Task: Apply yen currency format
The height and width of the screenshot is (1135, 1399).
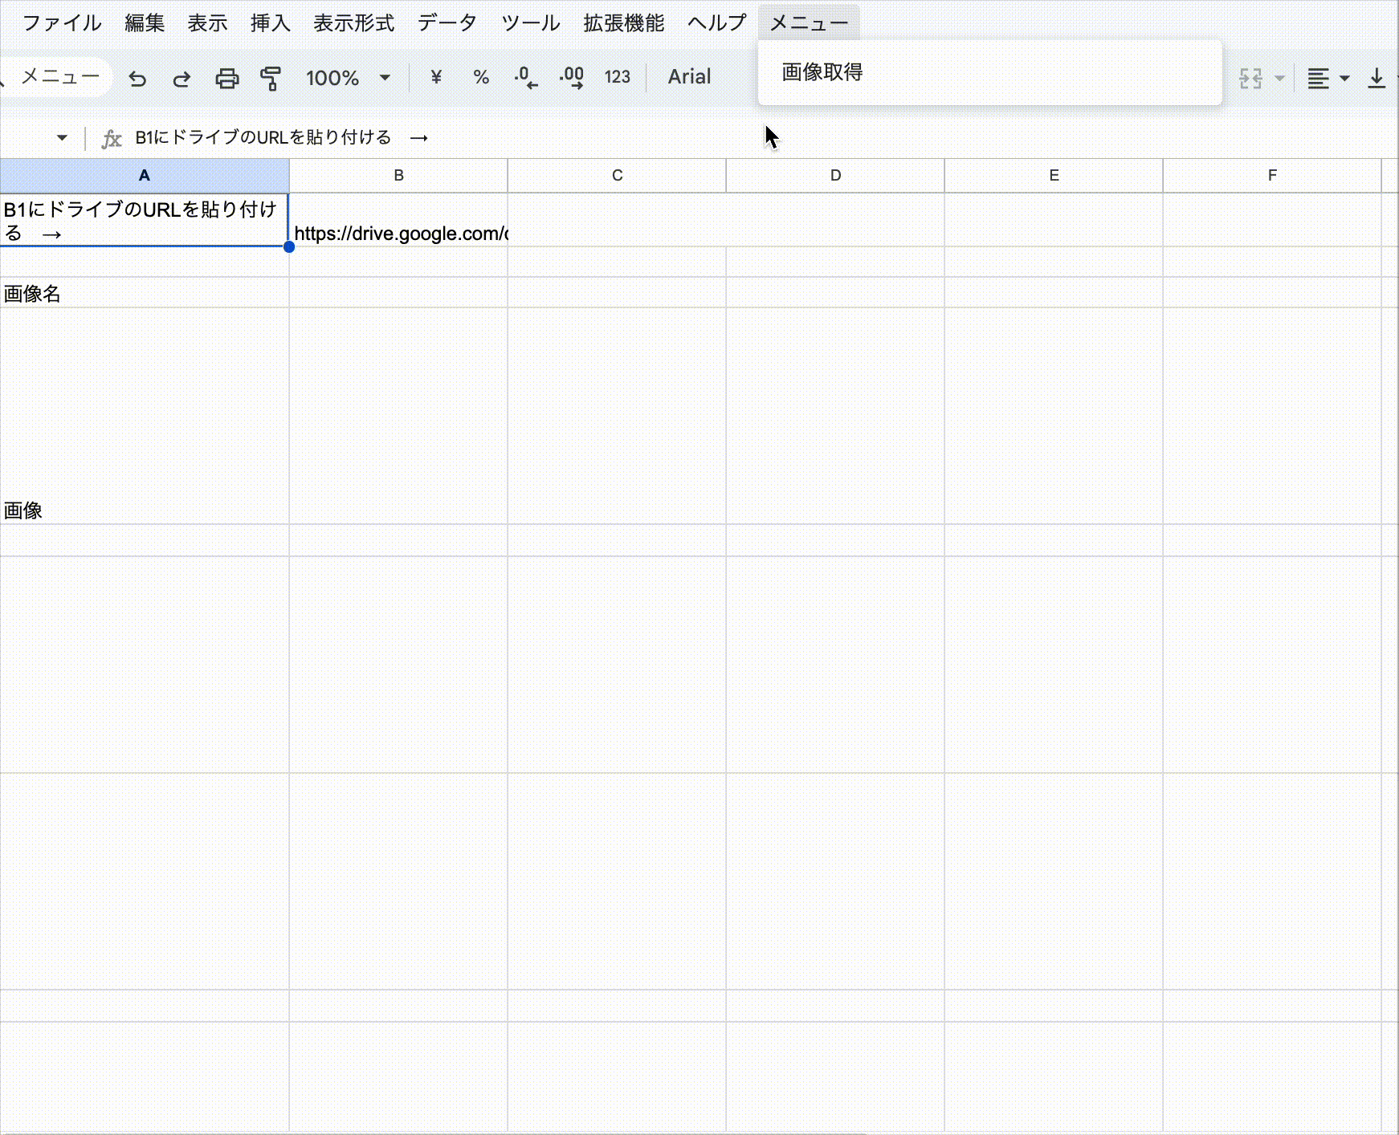Action: tap(436, 77)
